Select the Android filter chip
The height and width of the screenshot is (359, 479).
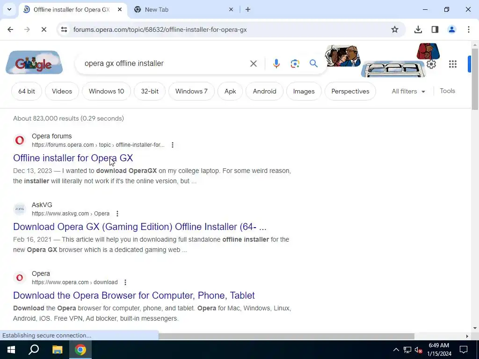[x=265, y=91]
